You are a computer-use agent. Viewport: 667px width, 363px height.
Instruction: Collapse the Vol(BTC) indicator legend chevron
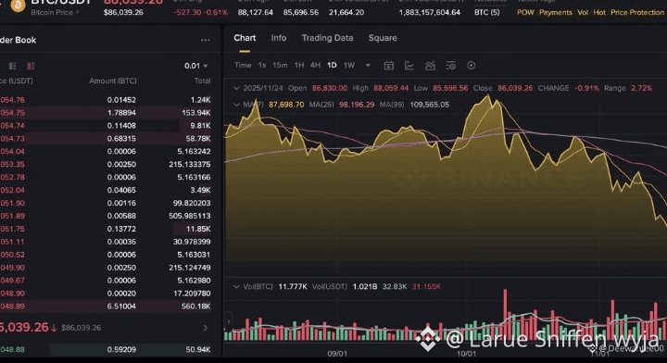(x=236, y=286)
